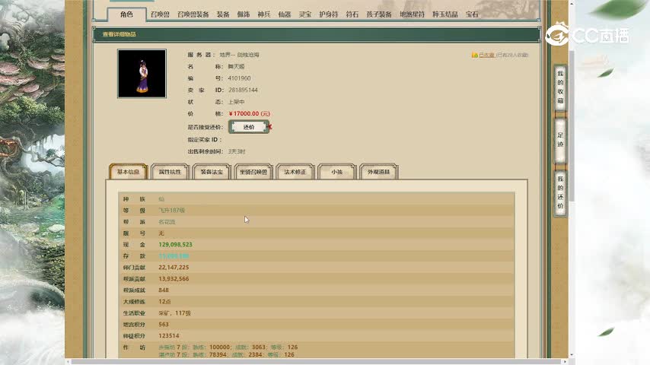Click the 帮派成就 value 848
650x365 pixels.
click(x=164, y=290)
